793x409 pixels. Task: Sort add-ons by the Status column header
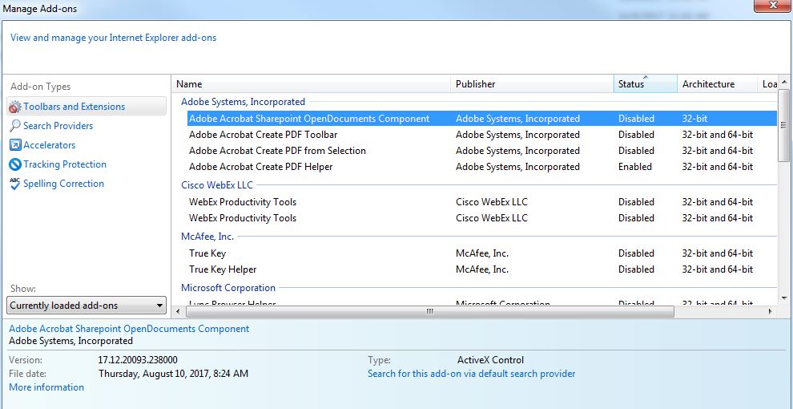646,84
